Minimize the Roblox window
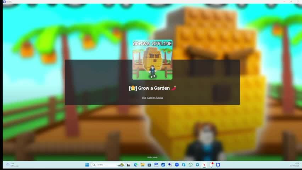Image resolution: width=302 pixels, height=170 pixels. click(284, 1)
